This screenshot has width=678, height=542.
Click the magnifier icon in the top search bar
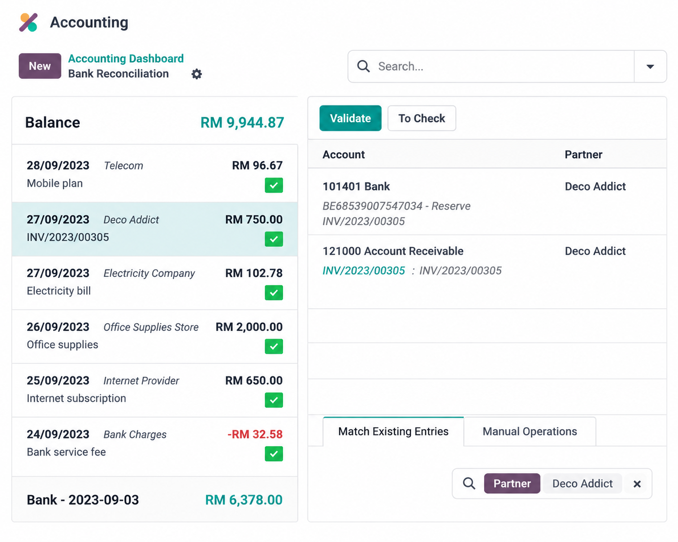363,66
